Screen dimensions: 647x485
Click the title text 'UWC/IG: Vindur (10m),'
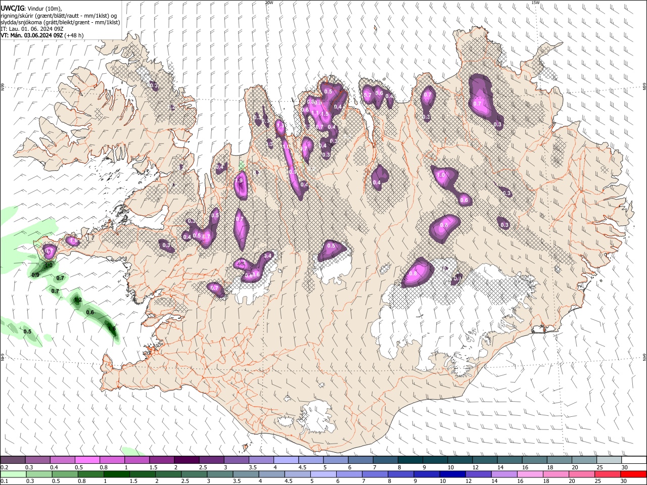(32, 8)
